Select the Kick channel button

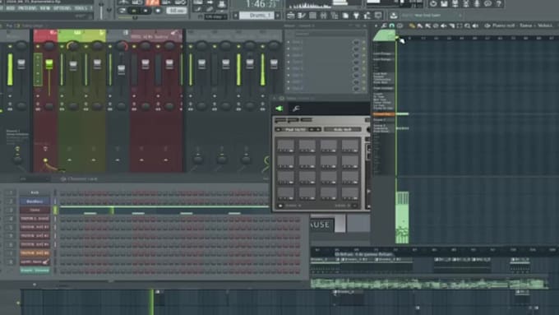(35, 192)
